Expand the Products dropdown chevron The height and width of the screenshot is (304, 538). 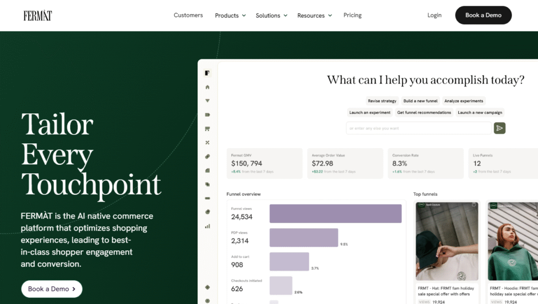244,15
